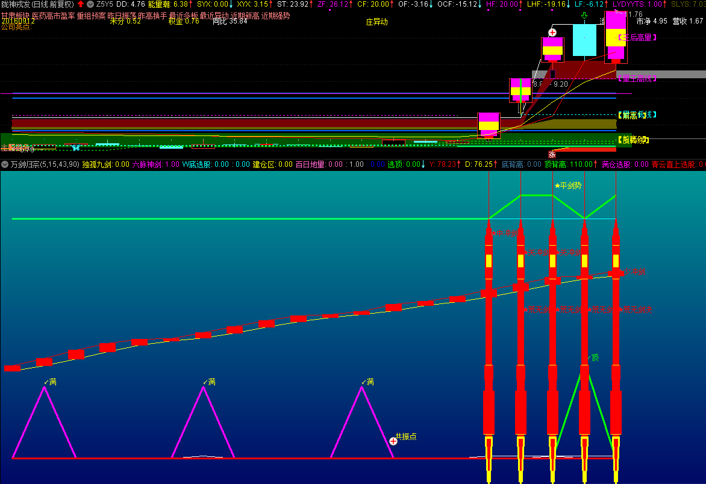
Task: Select the large cyan candlestick
Action: 584,40
